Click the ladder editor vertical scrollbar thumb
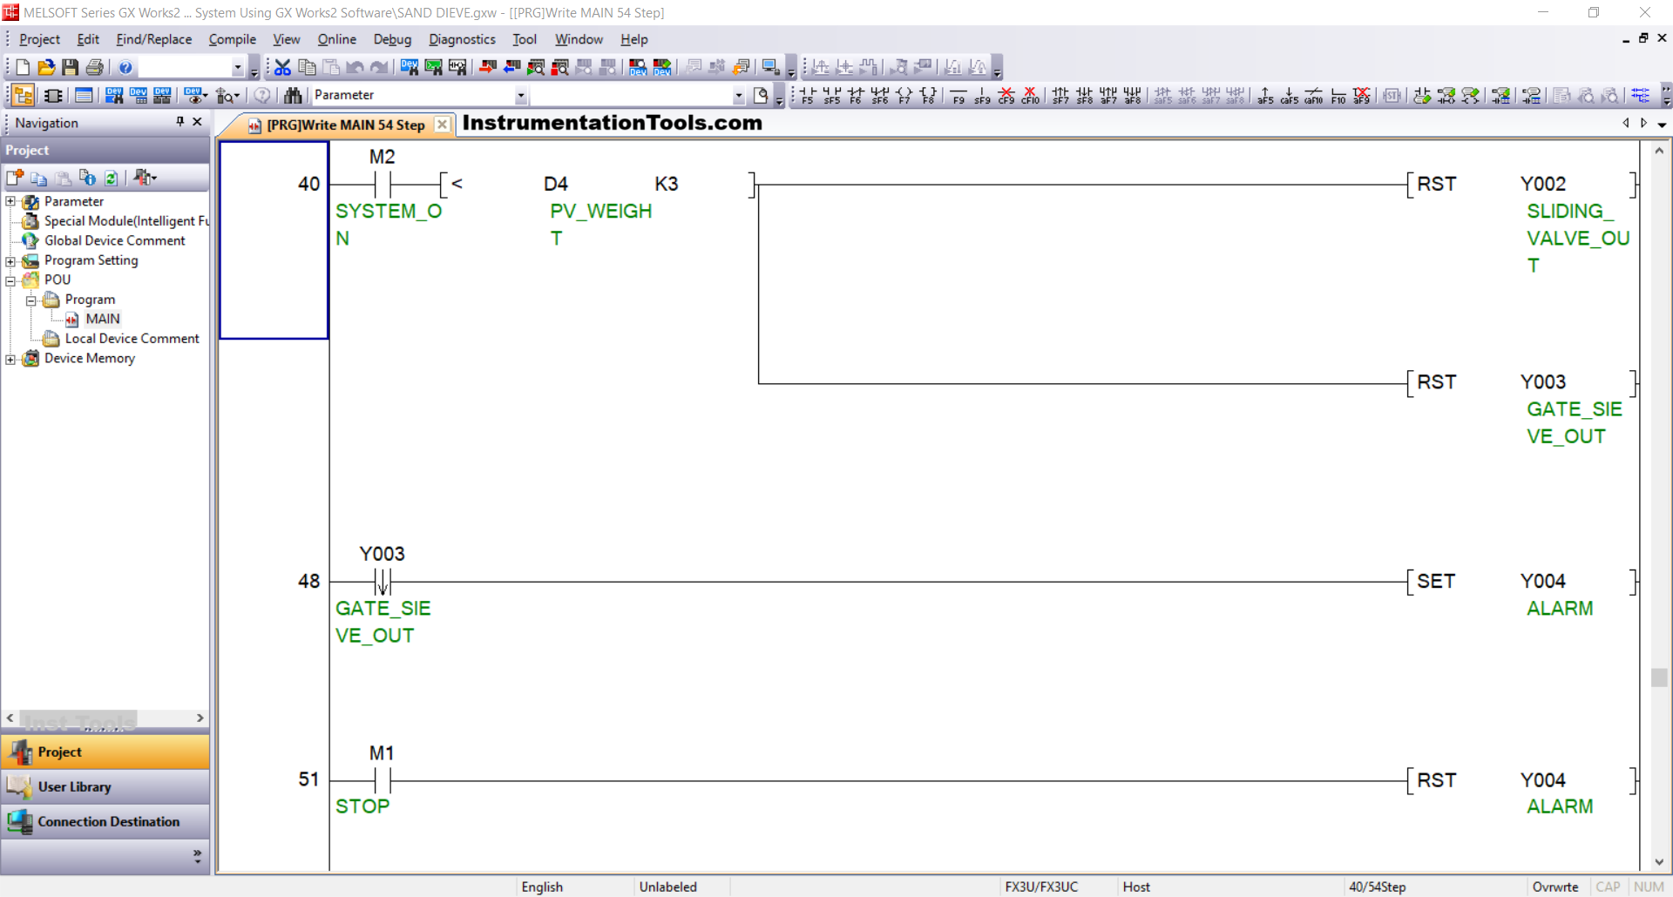The height and width of the screenshot is (897, 1673). [x=1658, y=677]
